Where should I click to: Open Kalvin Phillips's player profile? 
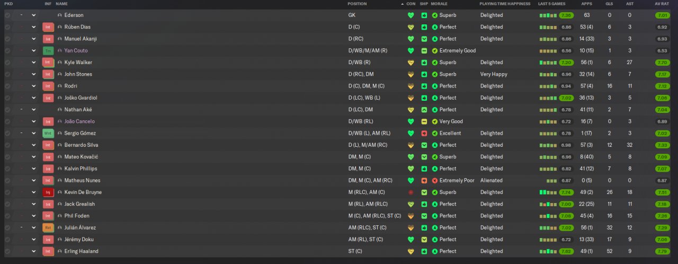pos(81,169)
